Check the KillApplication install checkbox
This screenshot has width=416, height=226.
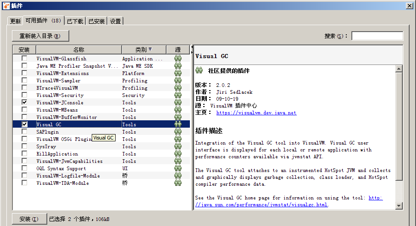[x=24, y=154]
